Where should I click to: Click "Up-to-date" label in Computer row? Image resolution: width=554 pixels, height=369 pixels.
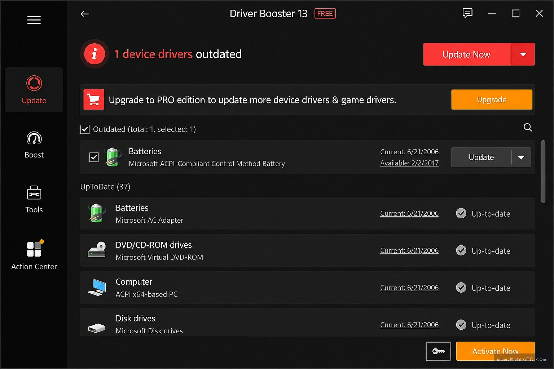pos(491,288)
